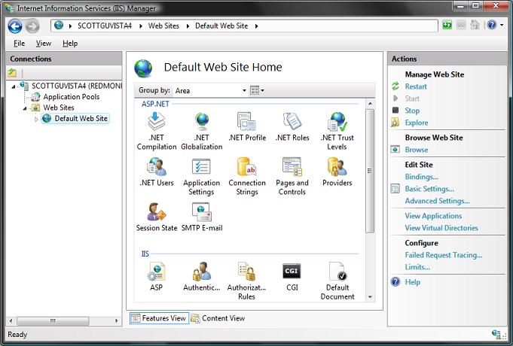Open the View menu

coord(44,44)
